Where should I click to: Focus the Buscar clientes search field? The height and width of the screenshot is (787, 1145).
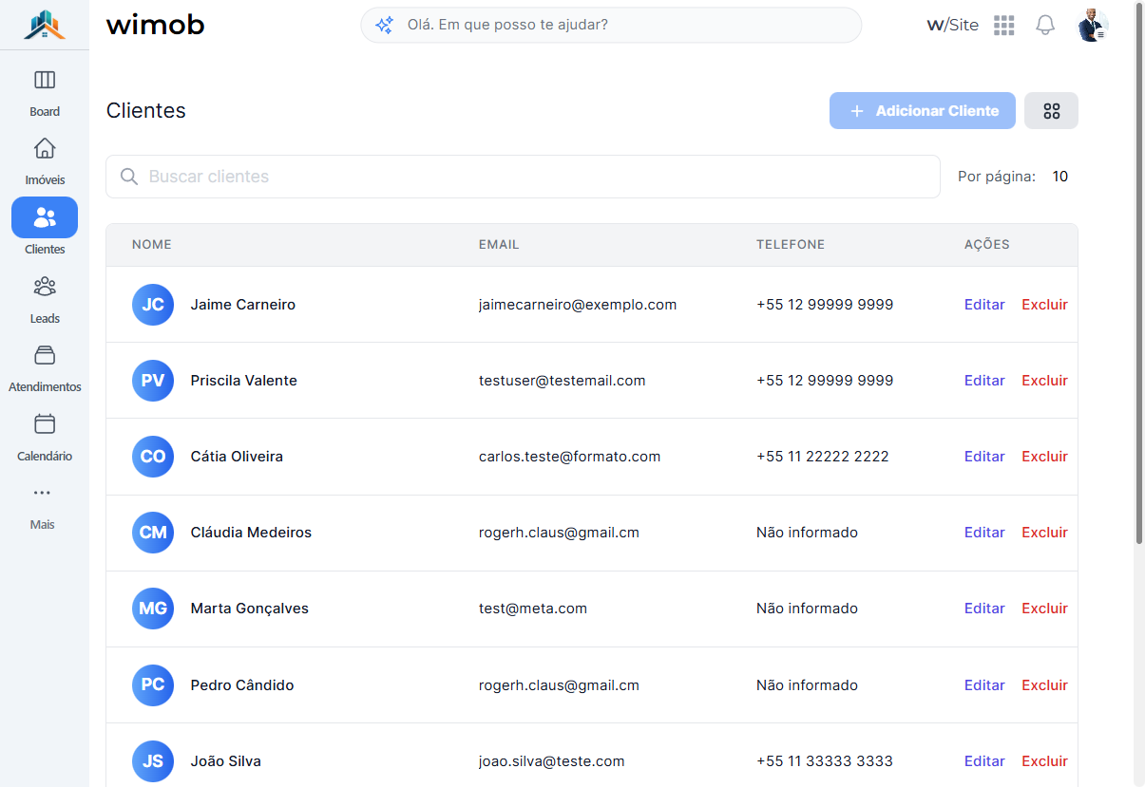click(523, 177)
